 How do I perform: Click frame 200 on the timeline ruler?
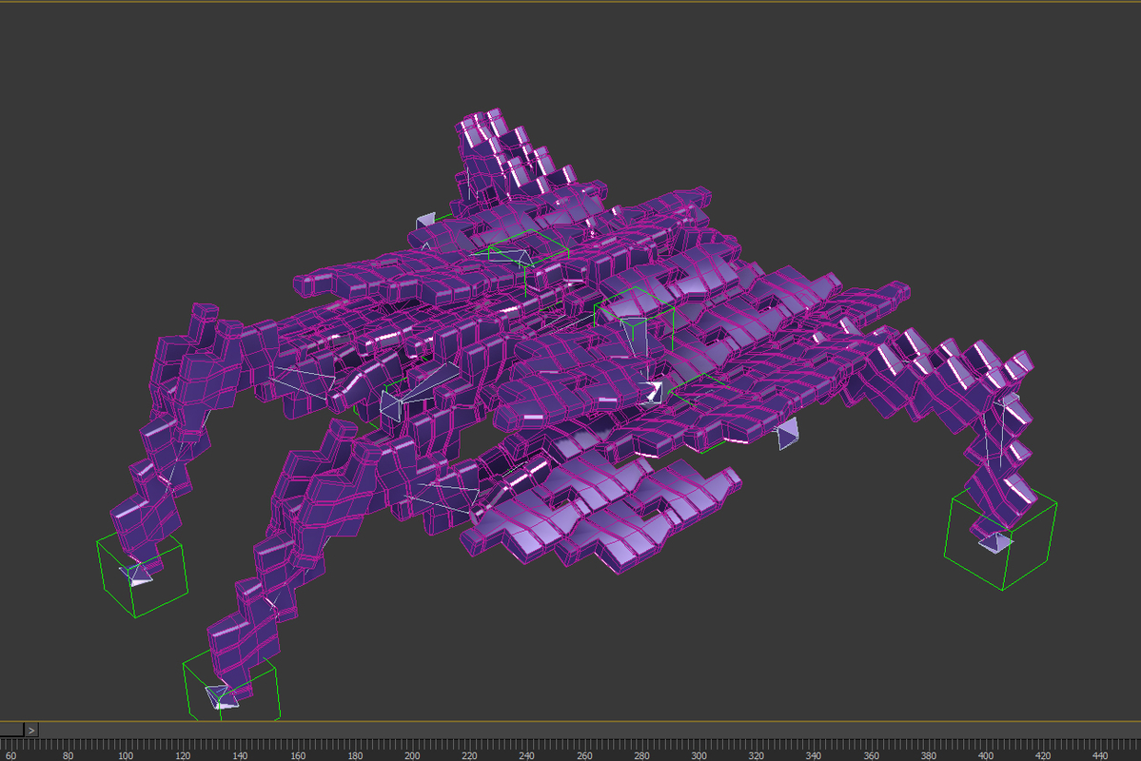point(411,751)
